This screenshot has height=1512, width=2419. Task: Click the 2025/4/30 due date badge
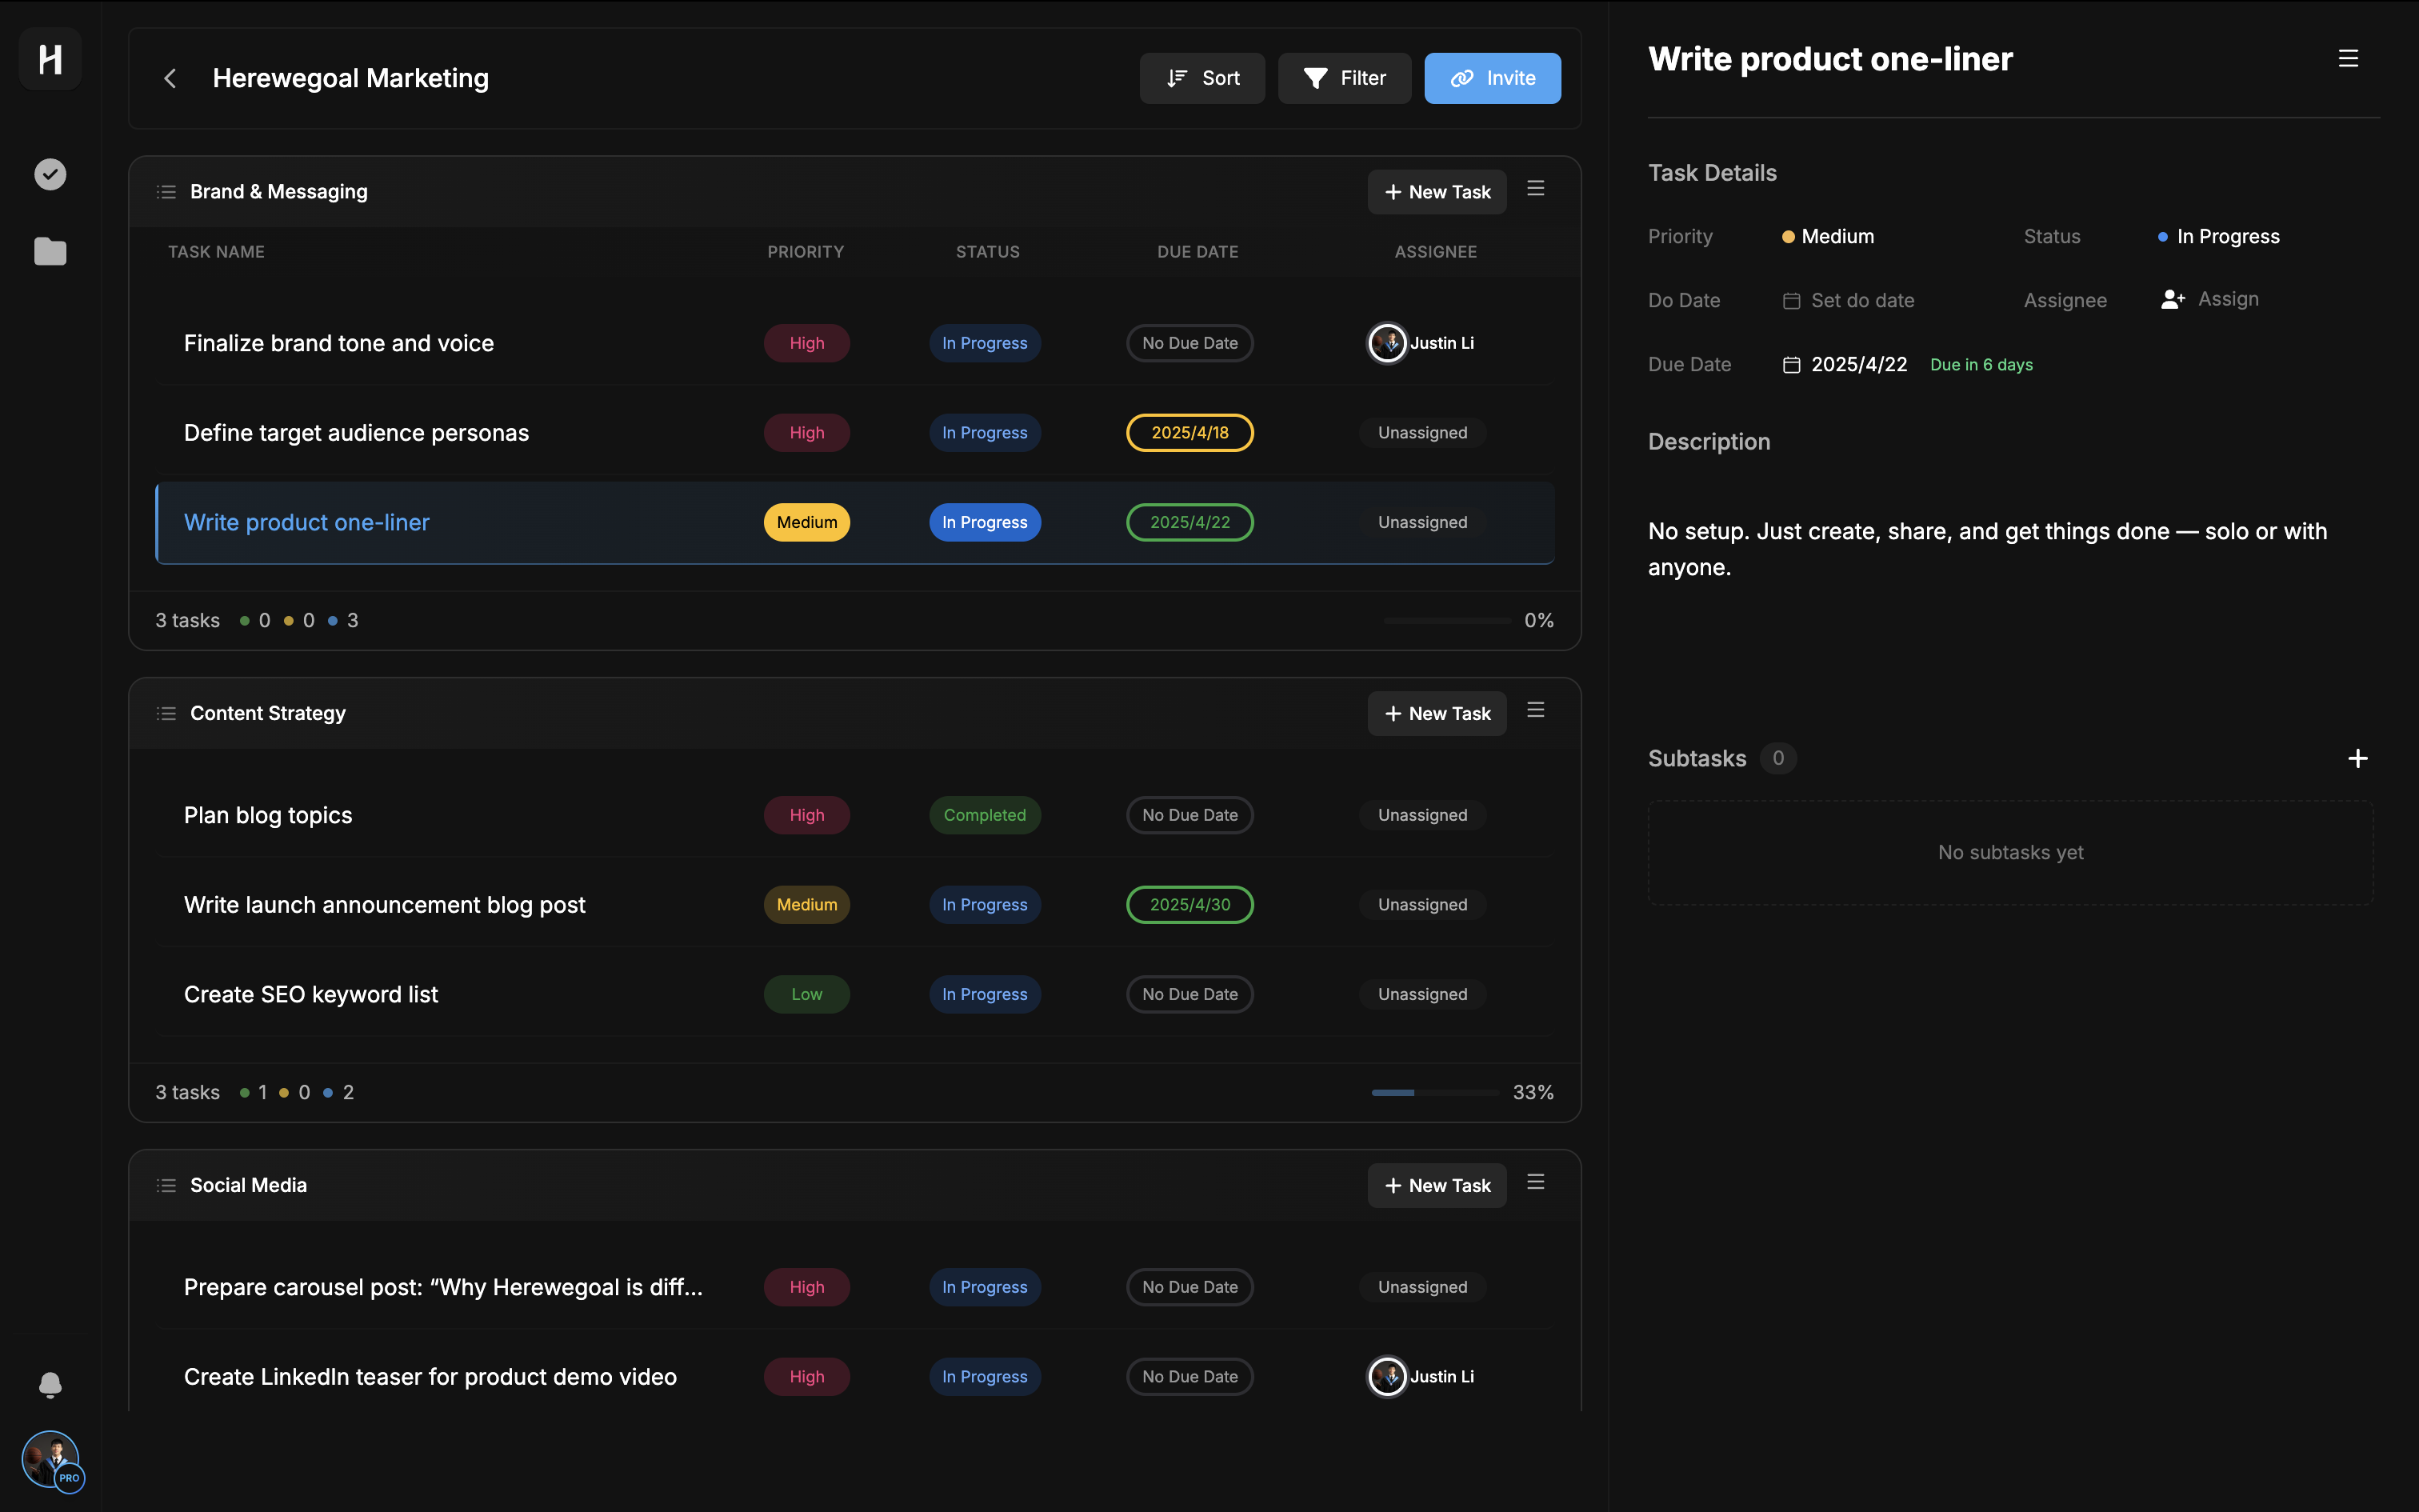point(1190,905)
